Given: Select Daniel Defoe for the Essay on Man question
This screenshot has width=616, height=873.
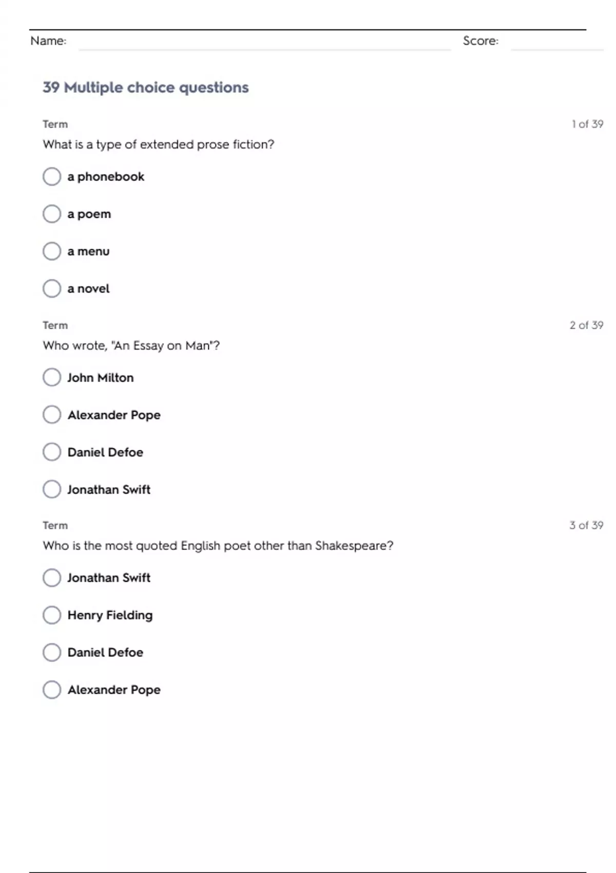Looking at the screenshot, I should pos(52,452).
